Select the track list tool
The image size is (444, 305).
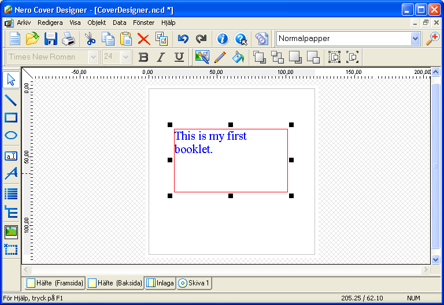pos(11,194)
